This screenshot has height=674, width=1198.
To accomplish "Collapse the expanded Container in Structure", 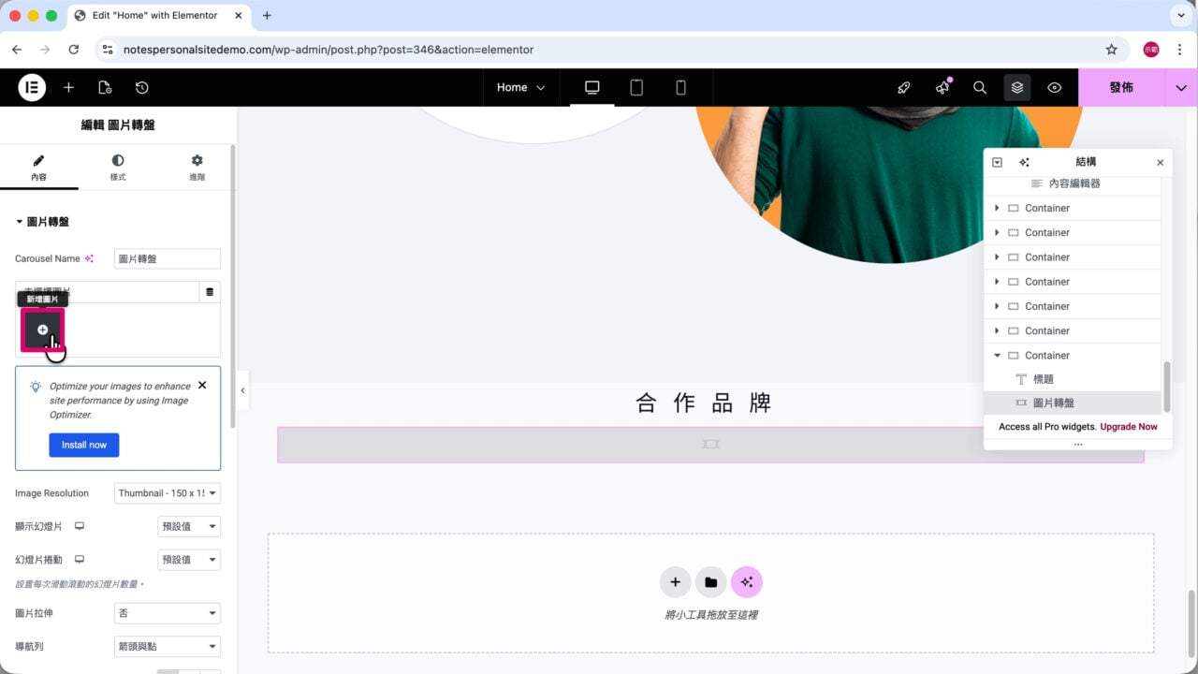I will tap(998, 356).
